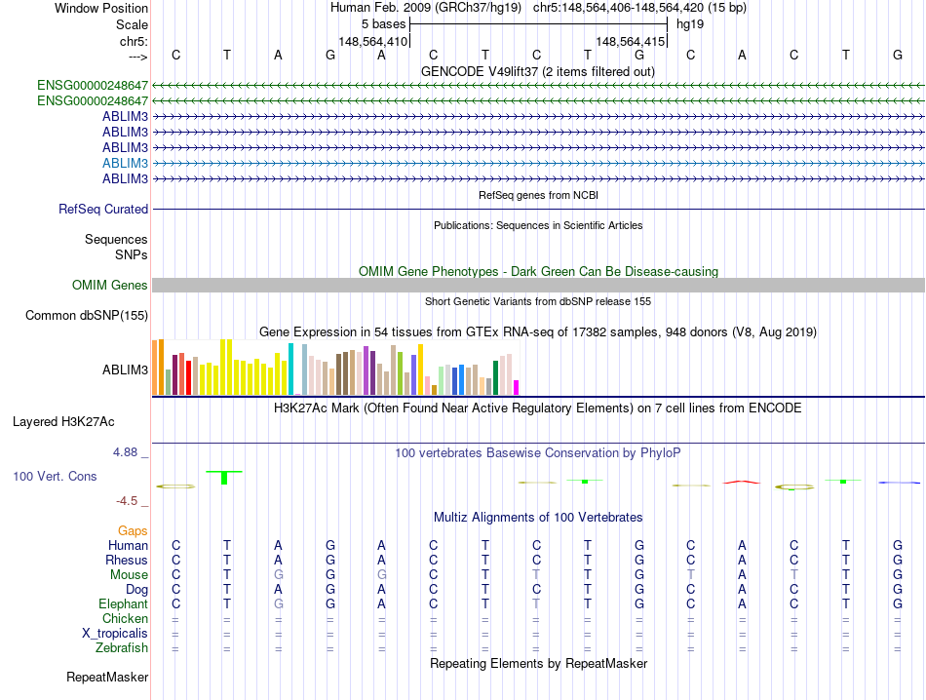Click the chr5 148,564,415 position marker

pyautogui.click(x=630, y=41)
